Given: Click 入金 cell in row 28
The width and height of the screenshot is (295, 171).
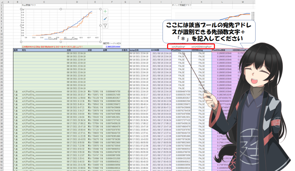Looking at the screenshot, I should coord(17,92).
